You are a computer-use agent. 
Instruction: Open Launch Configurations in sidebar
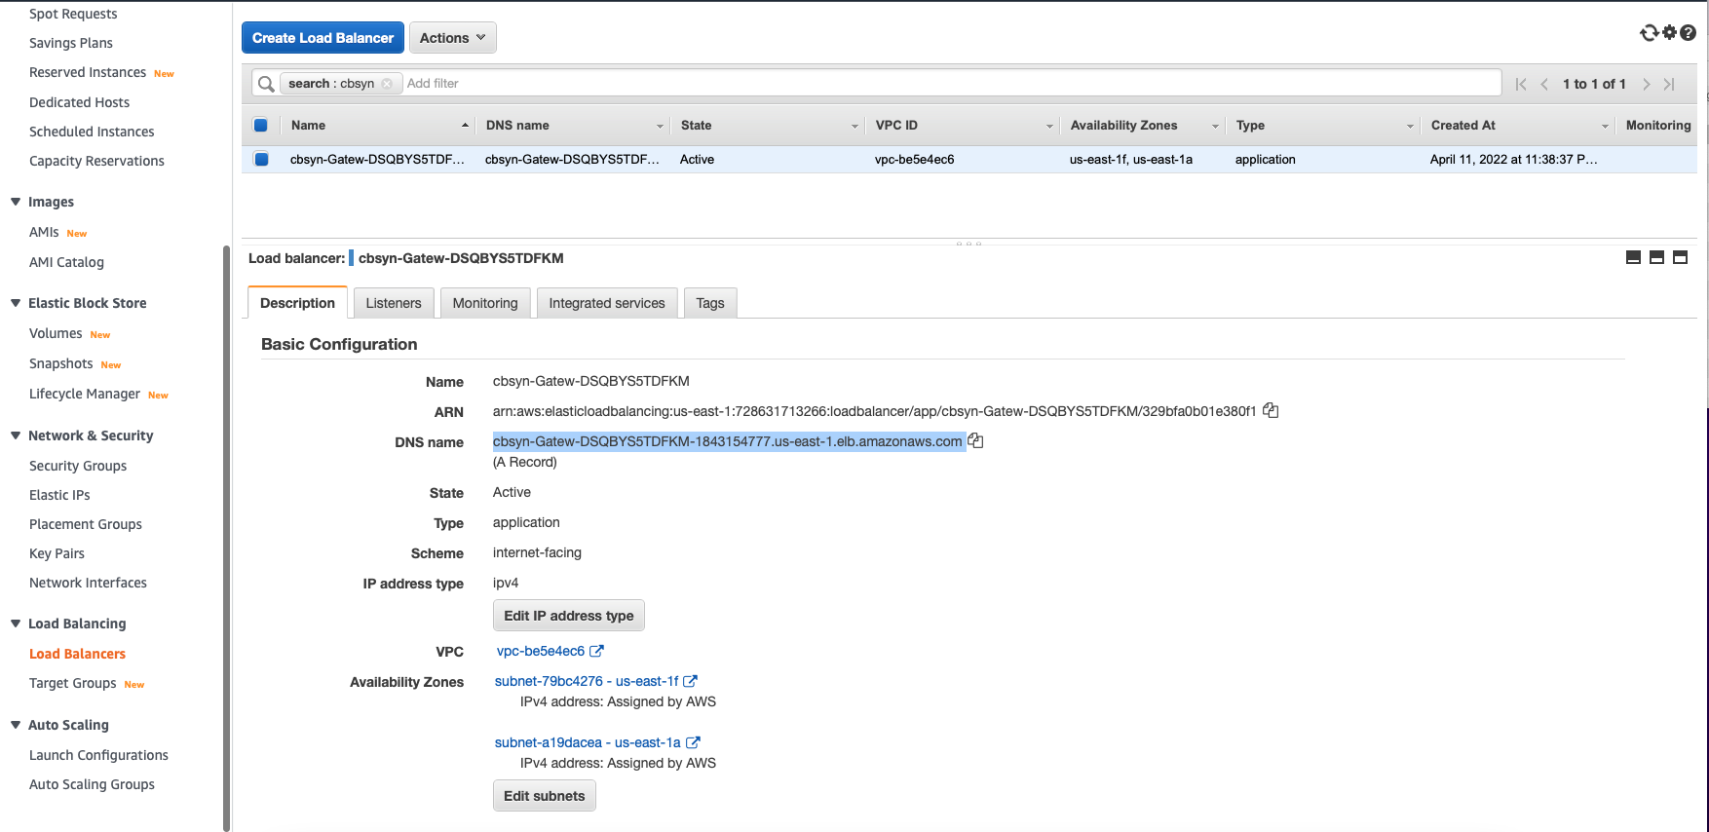pos(98,755)
